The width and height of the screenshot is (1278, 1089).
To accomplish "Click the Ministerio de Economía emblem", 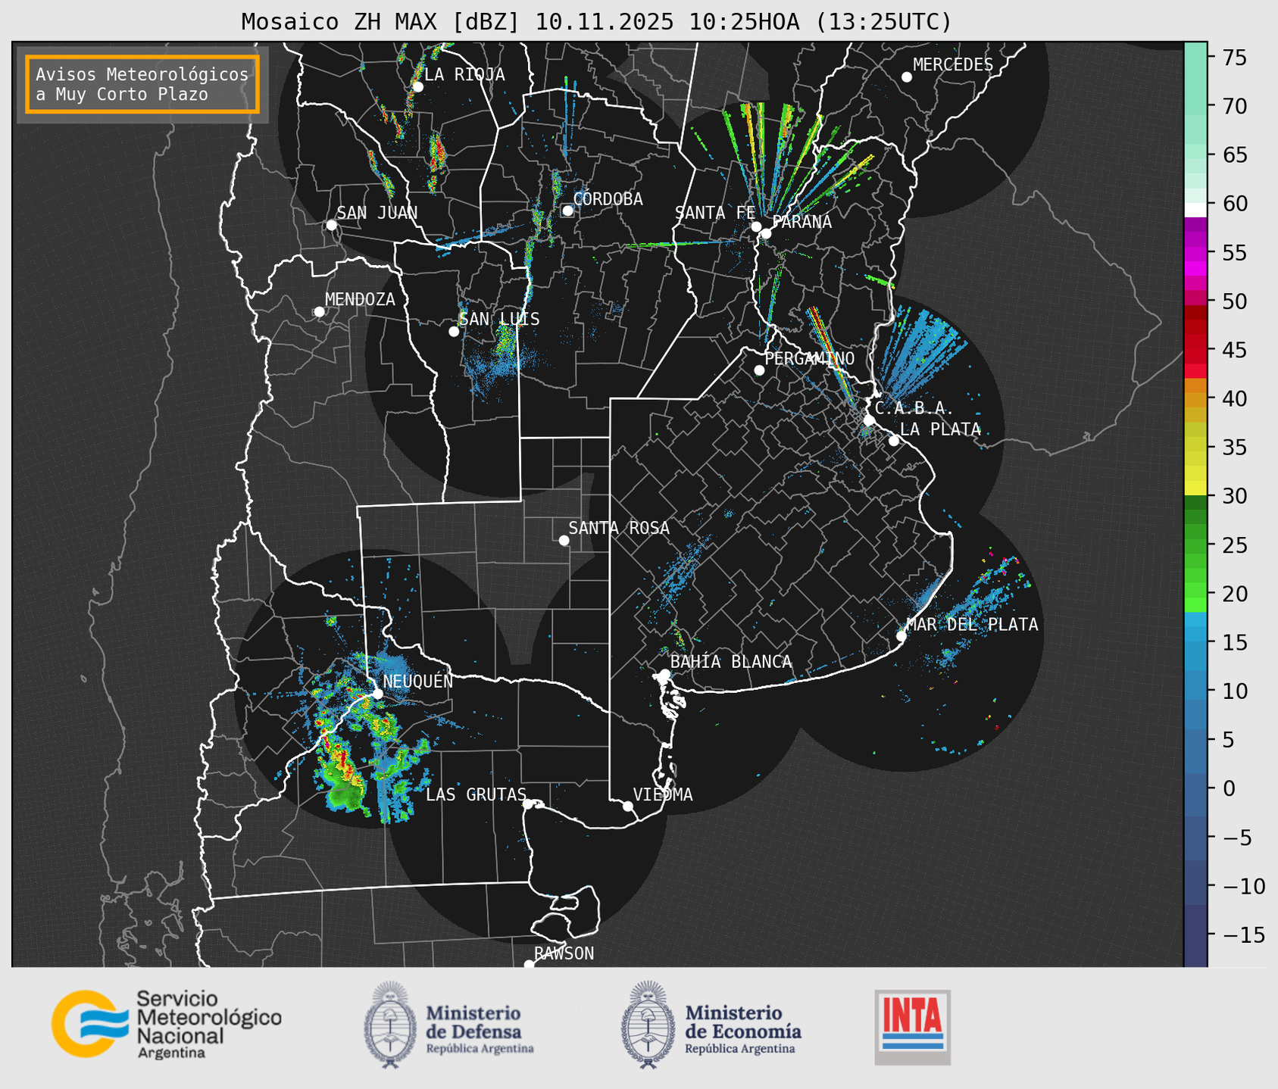I will 646,1024.
